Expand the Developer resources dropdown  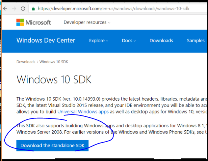[x=87, y=22]
